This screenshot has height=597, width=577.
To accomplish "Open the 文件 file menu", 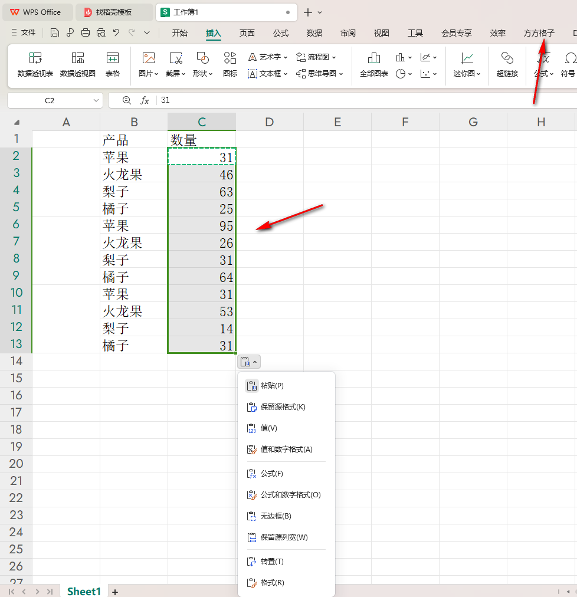I will point(24,33).
